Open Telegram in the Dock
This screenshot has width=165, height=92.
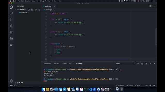pyautogui.click(x=64, y=89)
